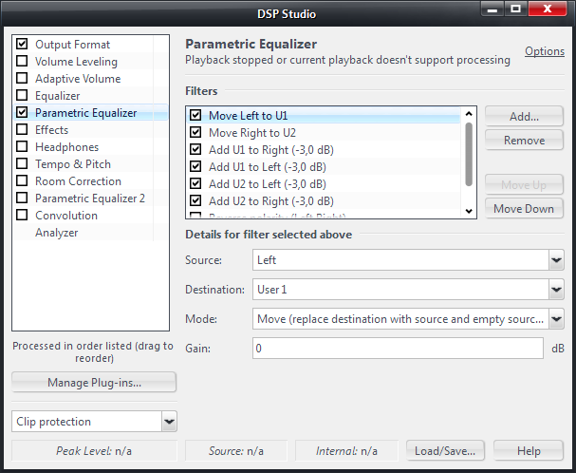
Task: Open the Destination dropdown arrow
Action: pos(556,289)
